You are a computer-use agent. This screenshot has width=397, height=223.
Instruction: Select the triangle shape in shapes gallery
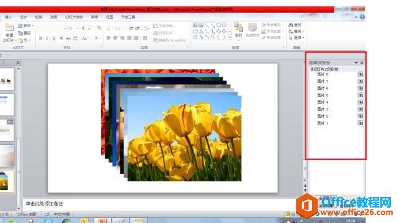pos(201,32)
